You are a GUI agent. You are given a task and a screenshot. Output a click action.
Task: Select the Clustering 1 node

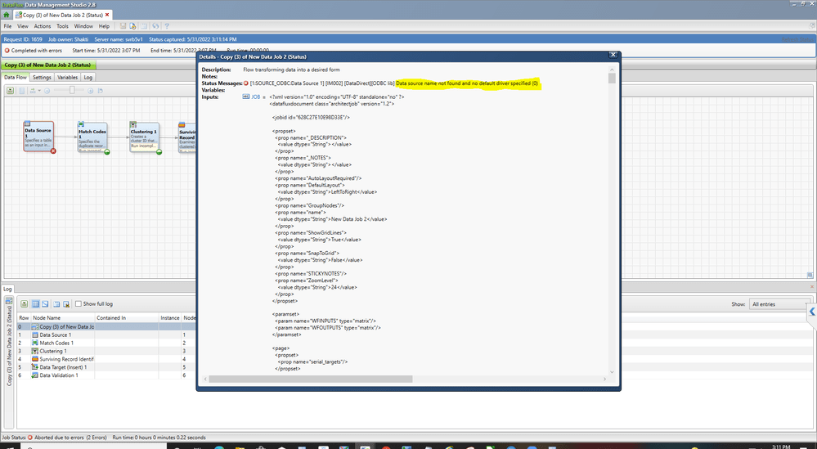[x=144, y=137]
